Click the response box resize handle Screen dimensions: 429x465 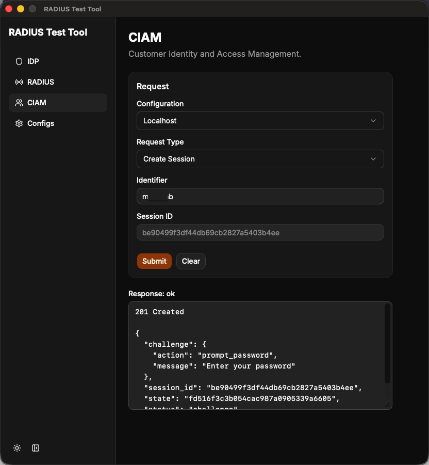(x=388, y=405)
